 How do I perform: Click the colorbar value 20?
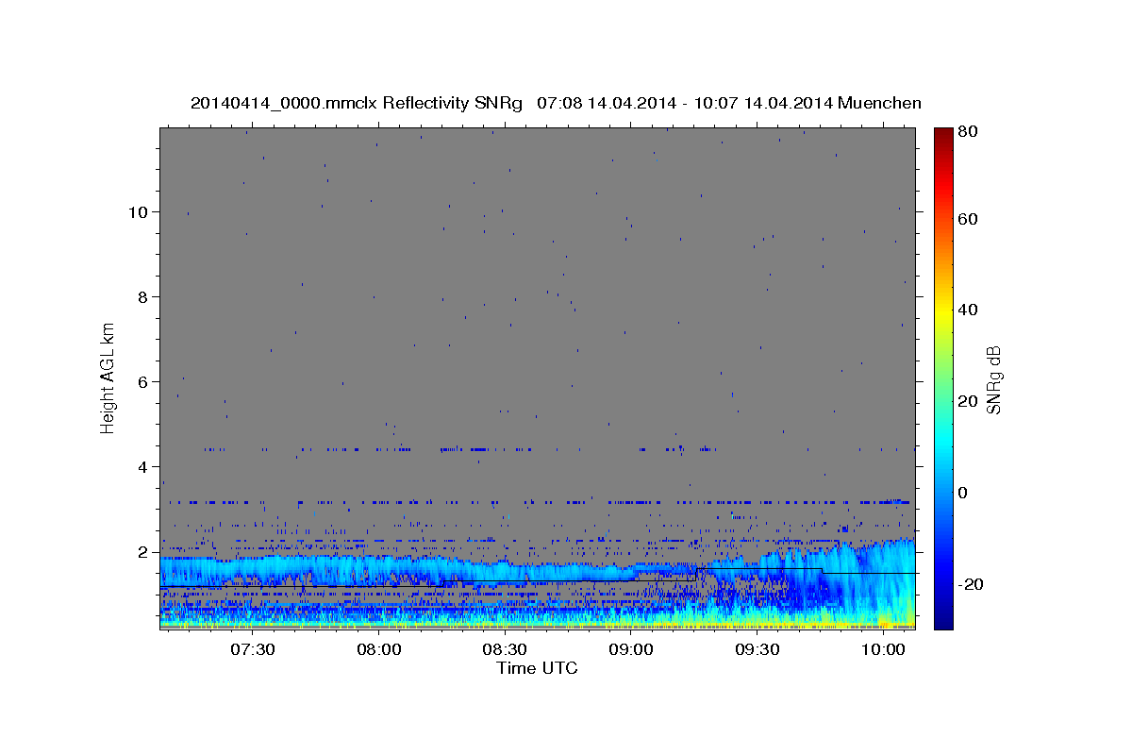tap(969, 401)
